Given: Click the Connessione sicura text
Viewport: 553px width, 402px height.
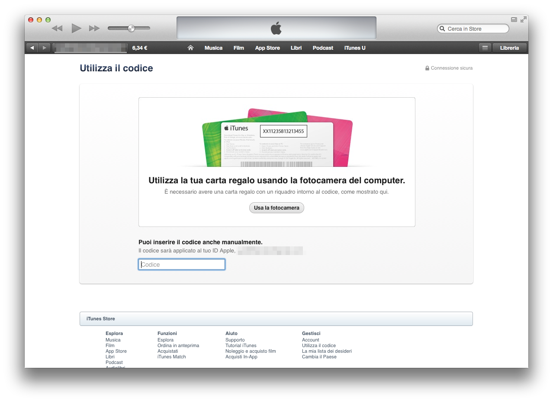Looking at the screenshot, I should point(452,68).
